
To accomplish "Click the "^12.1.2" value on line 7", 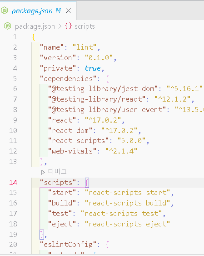I will (172, 99).
